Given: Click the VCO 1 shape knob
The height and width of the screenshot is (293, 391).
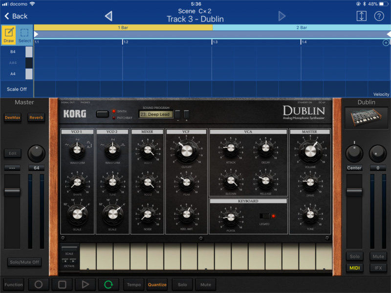Looking at the screenshot, I should pyautogui.click(x=77, y=182).
